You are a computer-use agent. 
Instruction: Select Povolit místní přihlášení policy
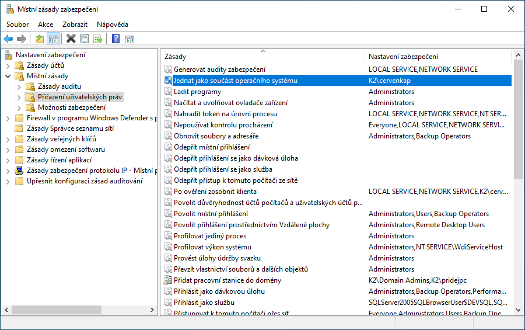tap(338, 214)
